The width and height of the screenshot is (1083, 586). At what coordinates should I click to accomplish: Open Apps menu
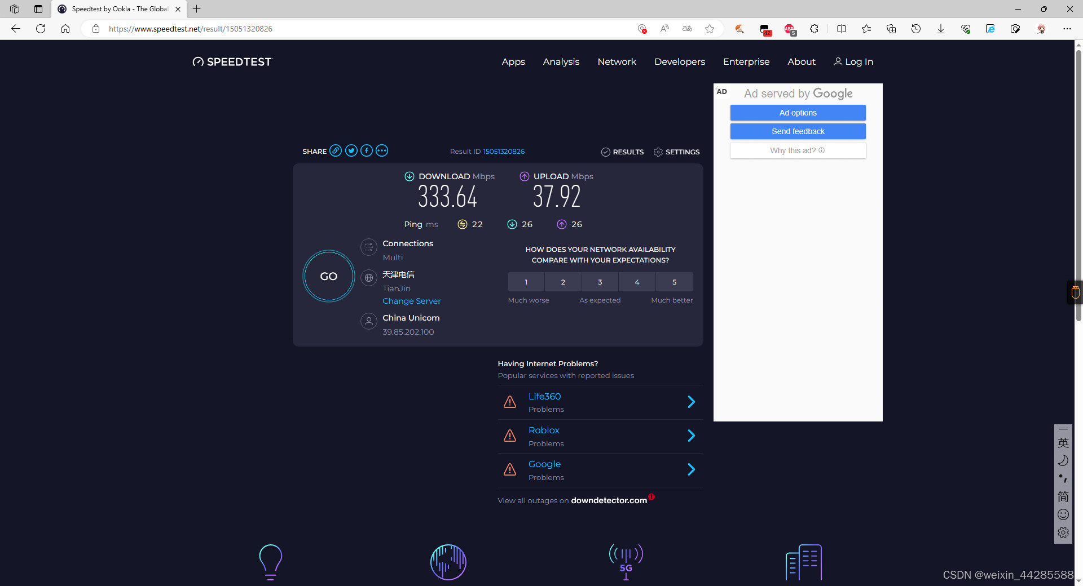coord(513,61)
